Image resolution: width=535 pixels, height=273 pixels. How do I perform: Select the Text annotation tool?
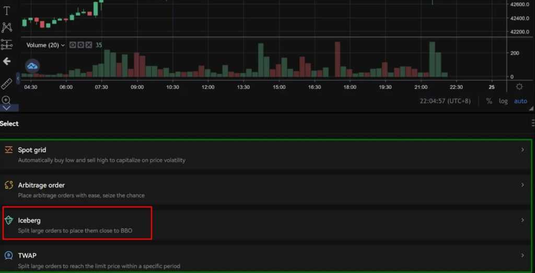pyautogui.click(x=7, y=11)
